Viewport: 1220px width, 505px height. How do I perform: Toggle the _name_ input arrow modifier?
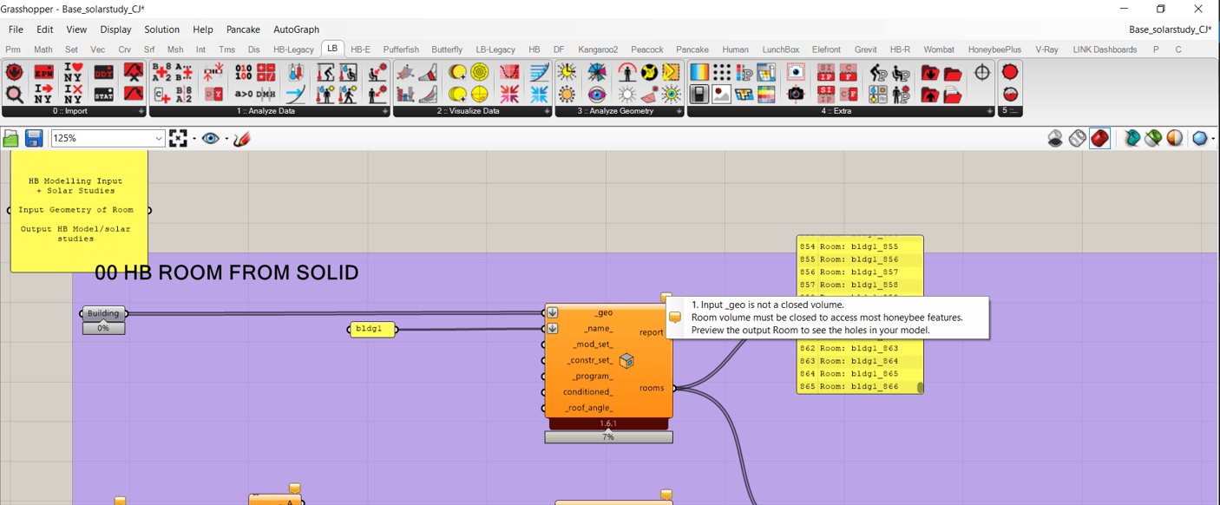(x=553, y=329)
